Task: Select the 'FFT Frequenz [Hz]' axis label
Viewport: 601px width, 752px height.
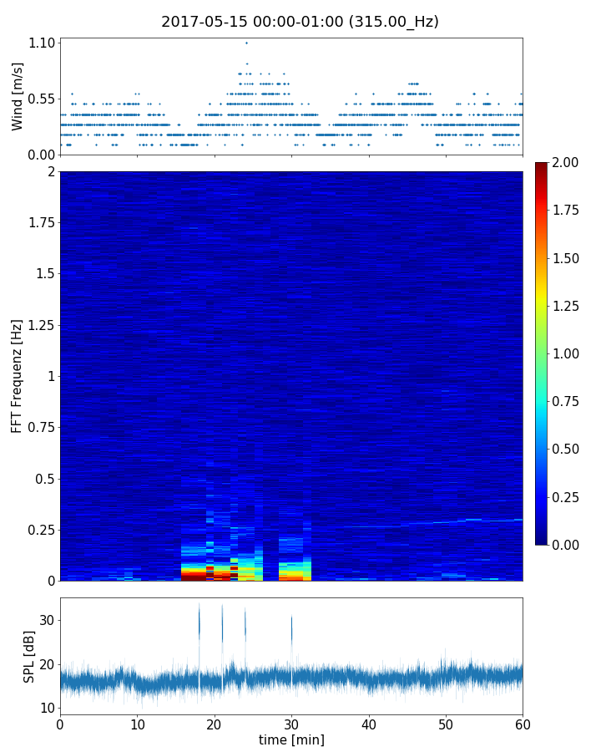Action: pyautogui.click(x=18, y=375)
